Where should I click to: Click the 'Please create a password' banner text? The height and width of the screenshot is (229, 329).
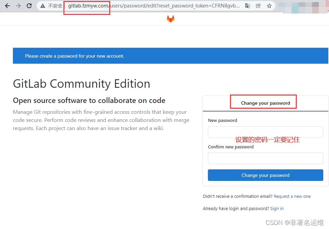coord(75,56)
